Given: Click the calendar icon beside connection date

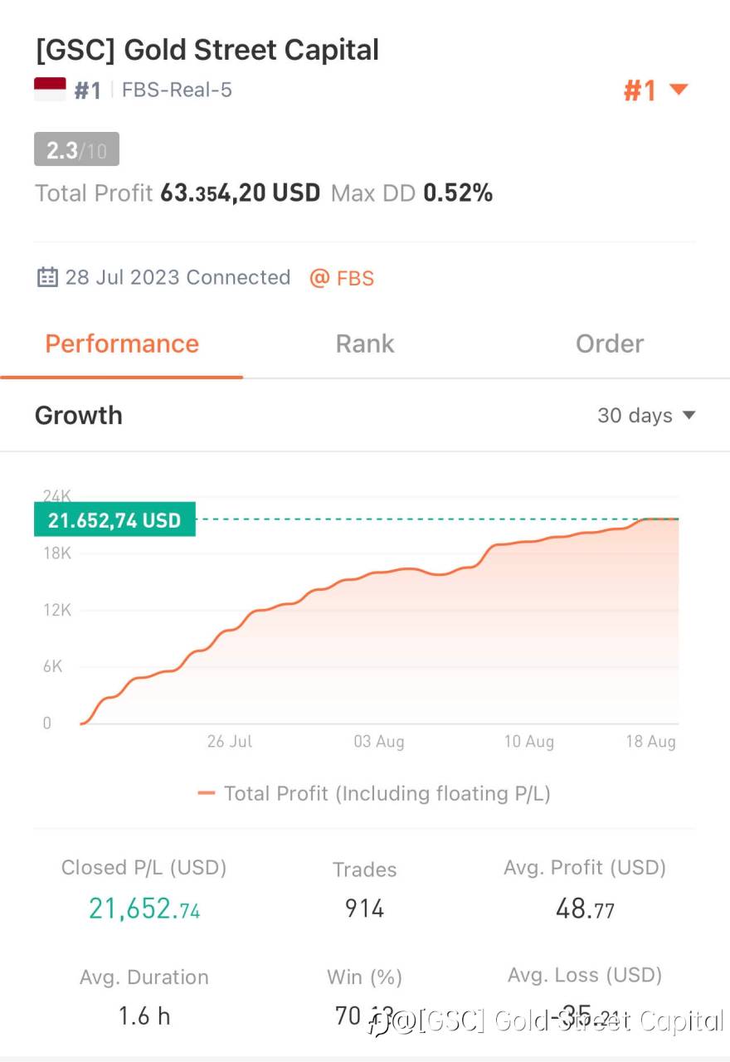Looking at the screenshot, I should click(x=47, y=277).
